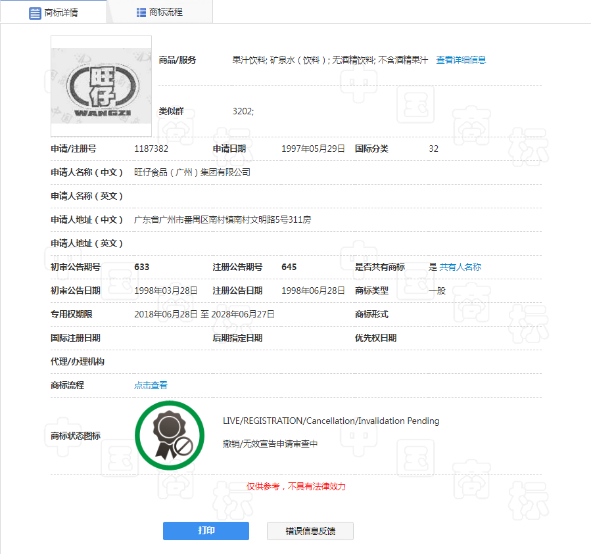
Task: Select the 初审公告期号 value 633
Action: [x=142, y=267]
